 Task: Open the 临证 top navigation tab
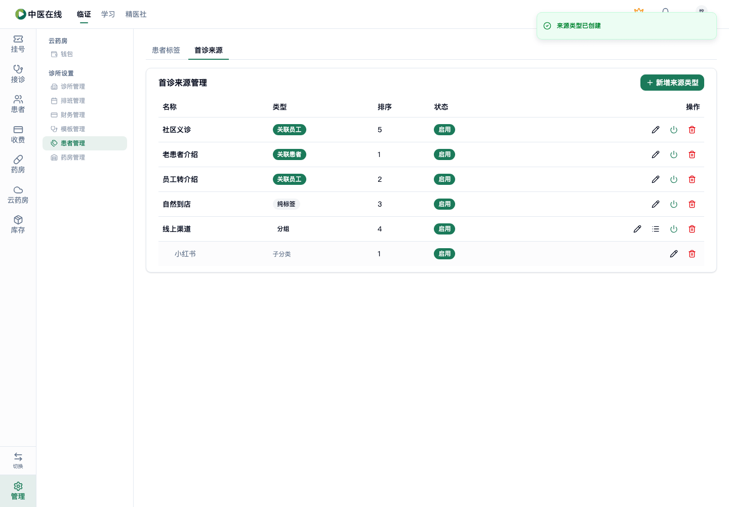coord(84,14)
